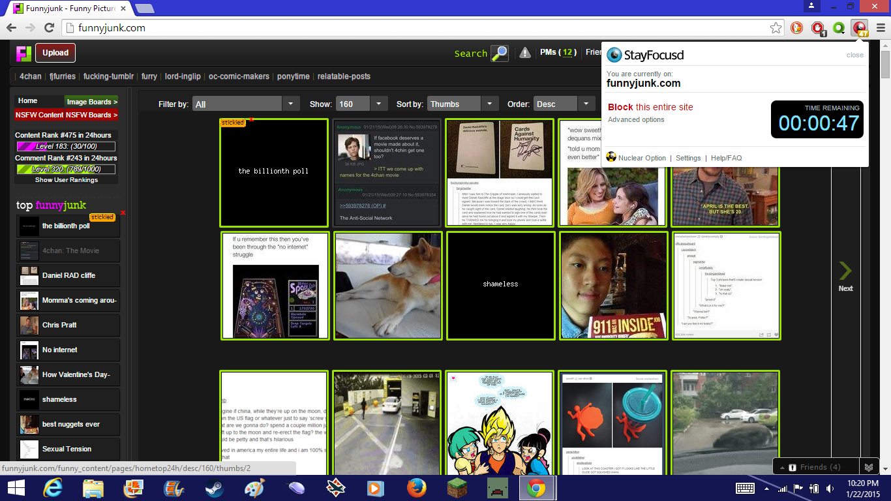
Task: Reload the page with the refresh icon
Action: click(49, 28)
